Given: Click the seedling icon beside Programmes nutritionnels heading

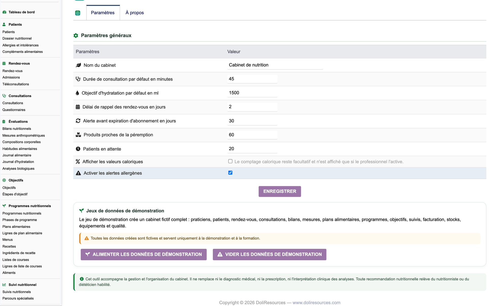Looking at the screenshot, I should 4,206.
